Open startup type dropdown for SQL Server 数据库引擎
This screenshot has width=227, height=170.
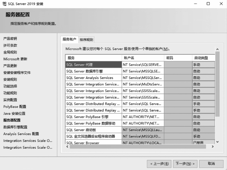click(x=203, y=71)
